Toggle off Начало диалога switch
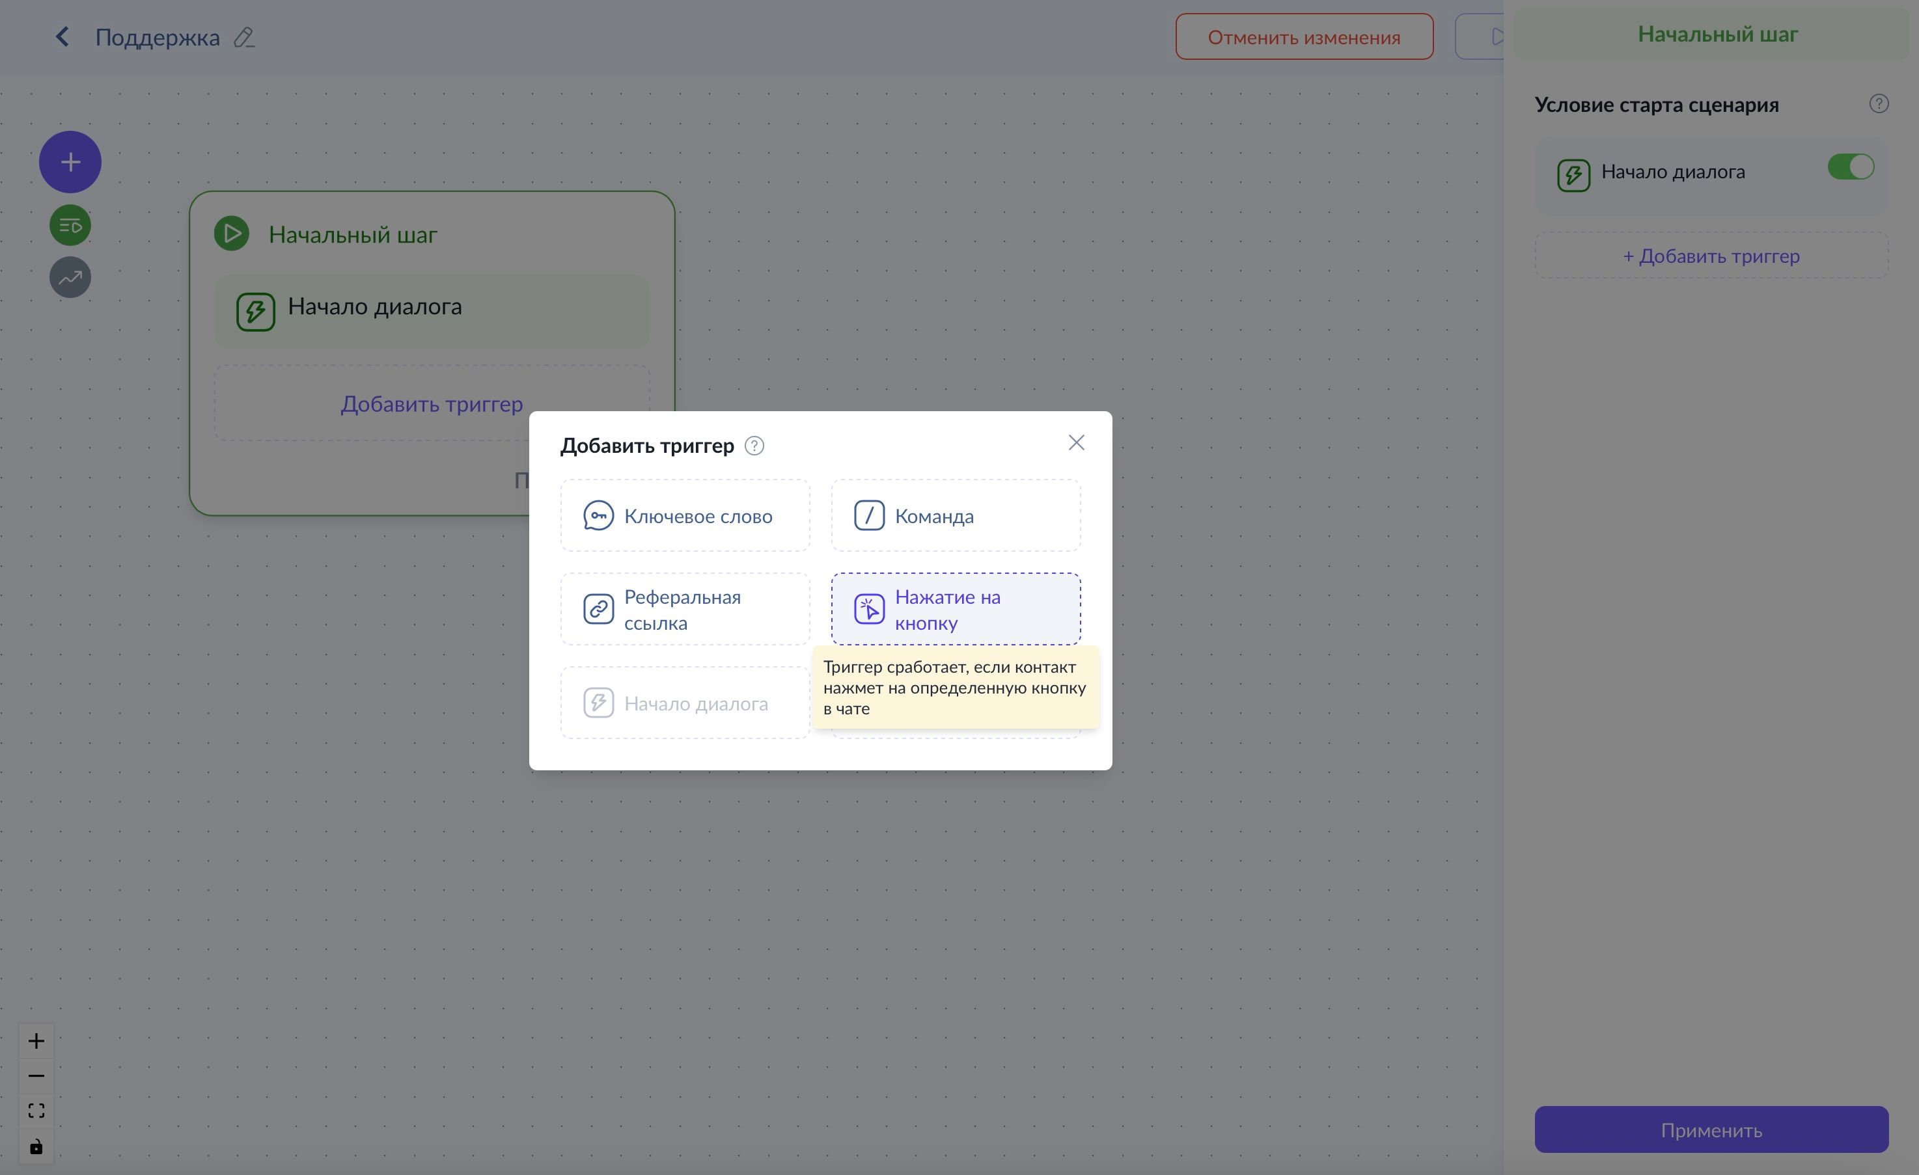This screenshot has width=1919, height=1175. 1851,167
